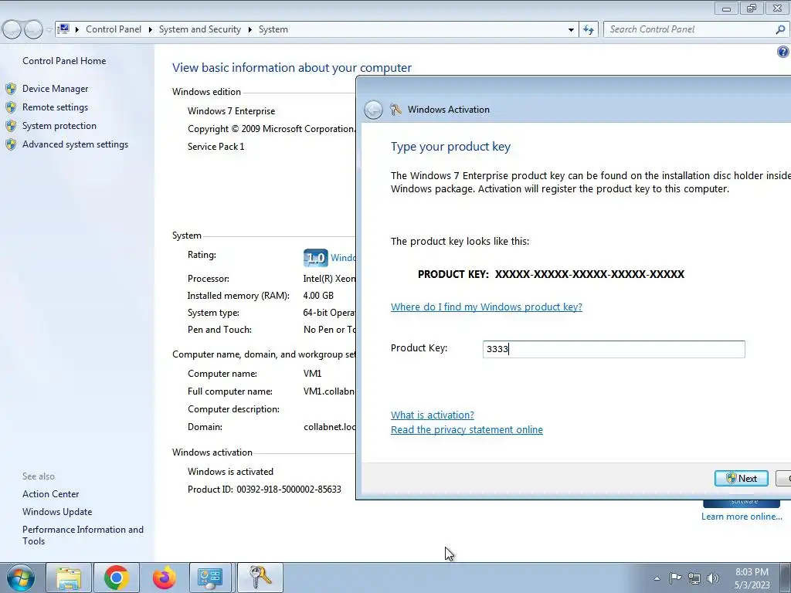
Task: Expand the arrow after Control Panel breadcrumb
Action: [x=151, y=30]
